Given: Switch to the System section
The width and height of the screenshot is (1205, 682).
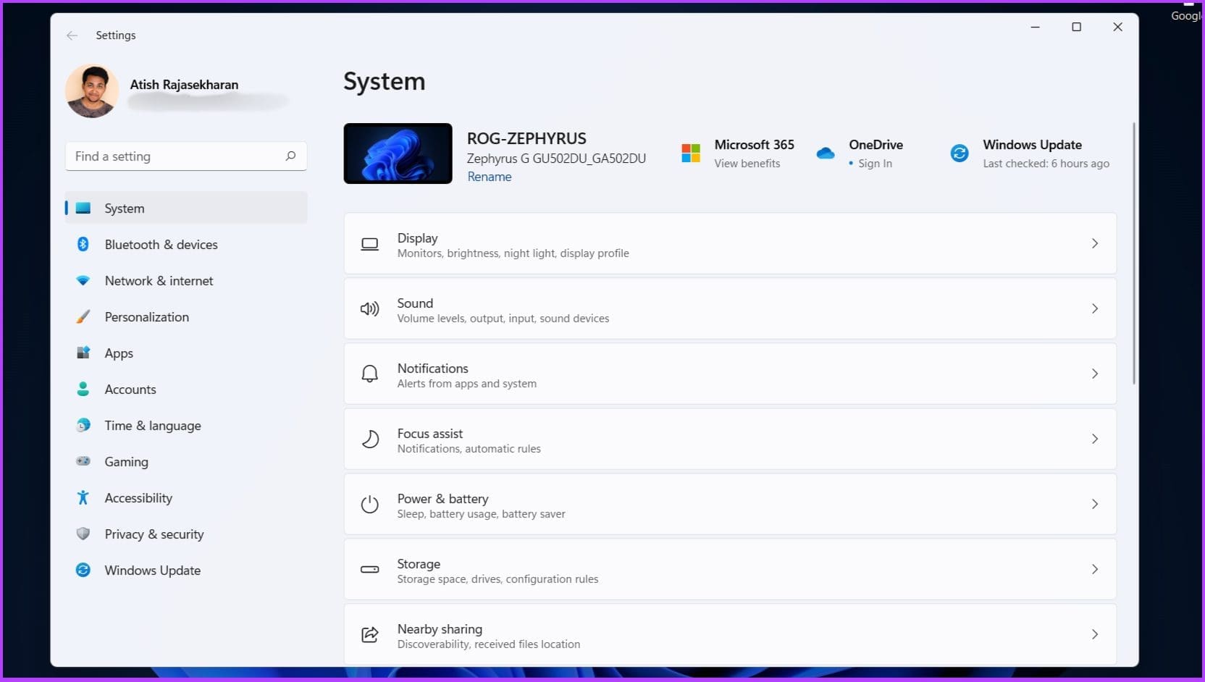Looking at the screenshot, I should click(x=124, y=208).
